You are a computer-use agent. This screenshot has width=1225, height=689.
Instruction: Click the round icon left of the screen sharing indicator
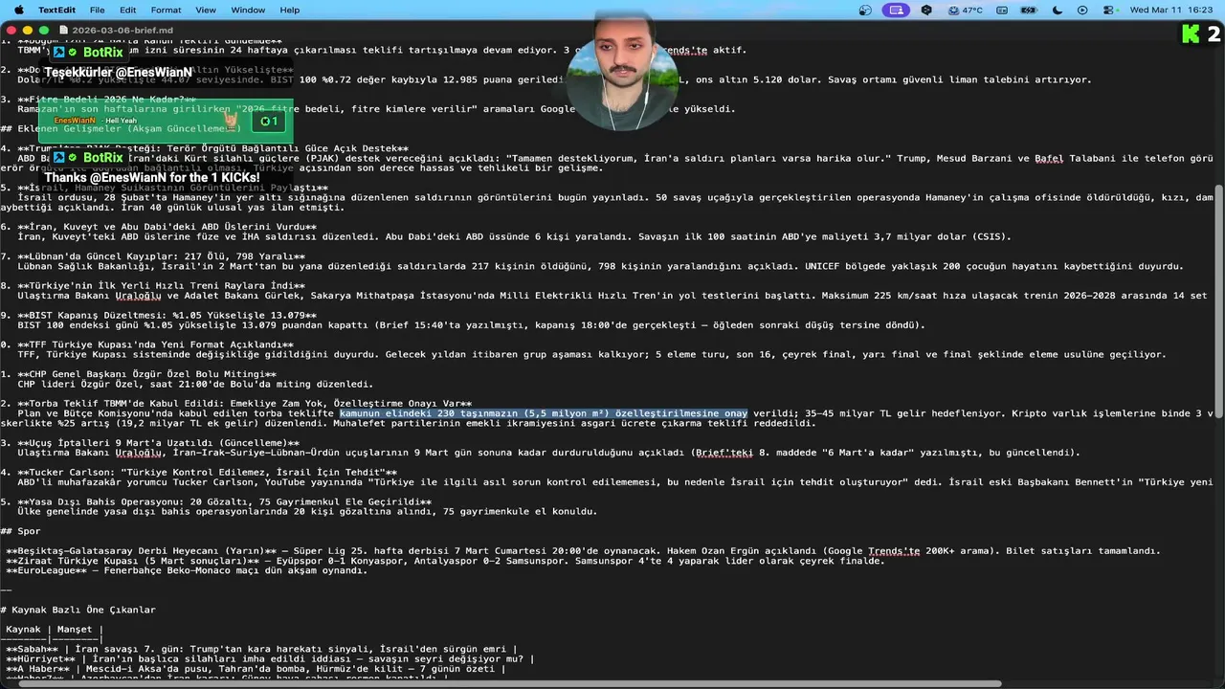point(866,10)
